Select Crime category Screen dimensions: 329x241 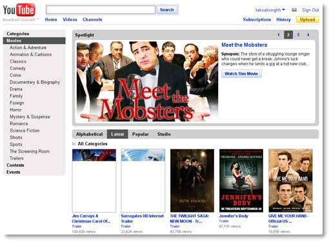click(15, 75)
